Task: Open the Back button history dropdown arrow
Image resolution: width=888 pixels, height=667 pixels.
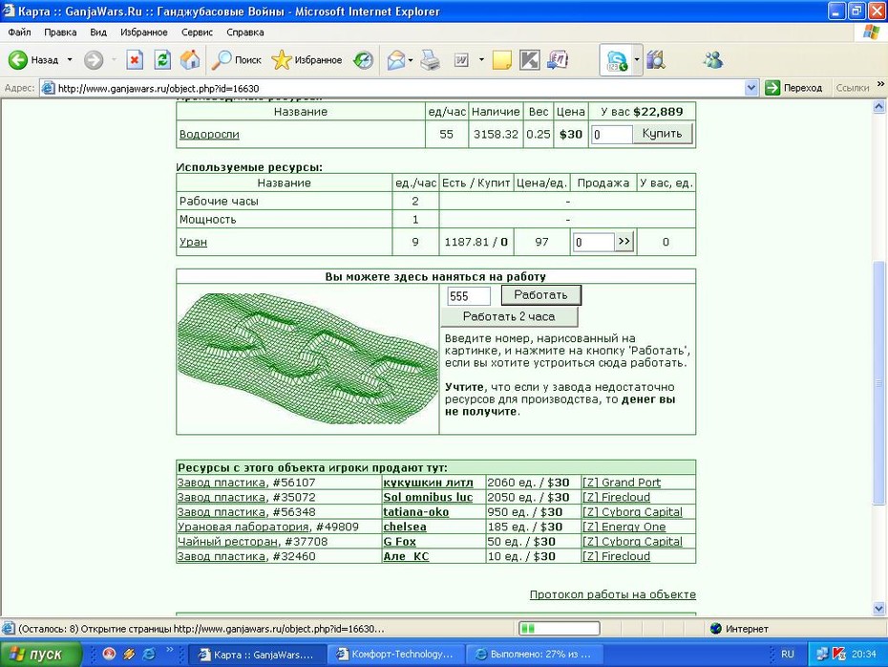Action: [x=70, y=59]
